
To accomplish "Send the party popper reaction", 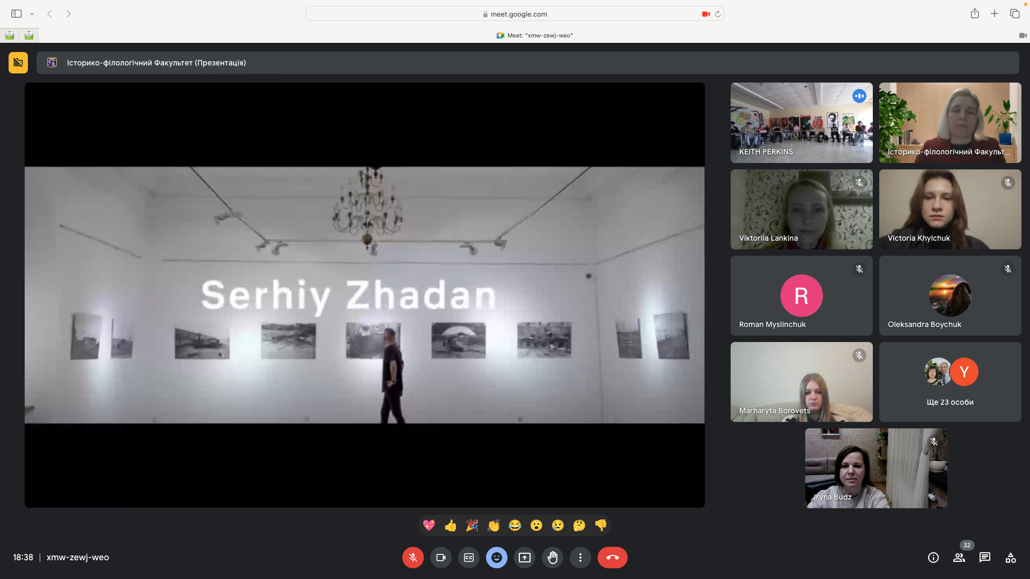I will click(472, 525).
